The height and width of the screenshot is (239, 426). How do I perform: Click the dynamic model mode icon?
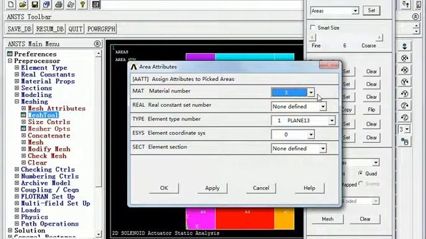pyautogui.click(x=405, y=46)
